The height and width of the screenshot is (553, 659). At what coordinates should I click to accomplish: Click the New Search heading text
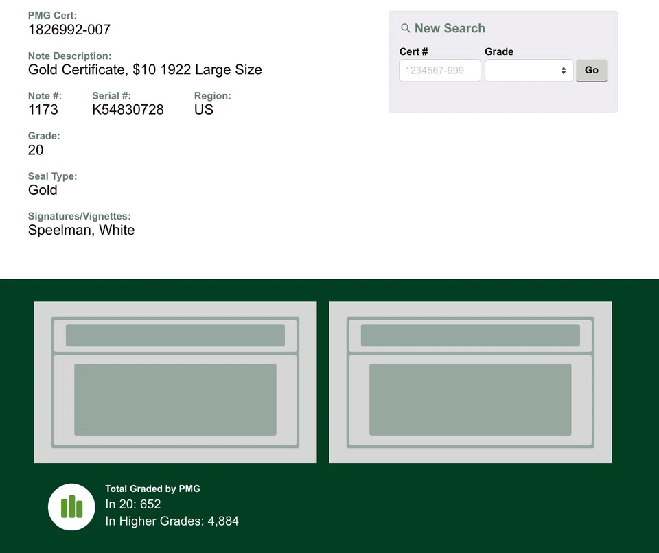(x=450, y=28)
